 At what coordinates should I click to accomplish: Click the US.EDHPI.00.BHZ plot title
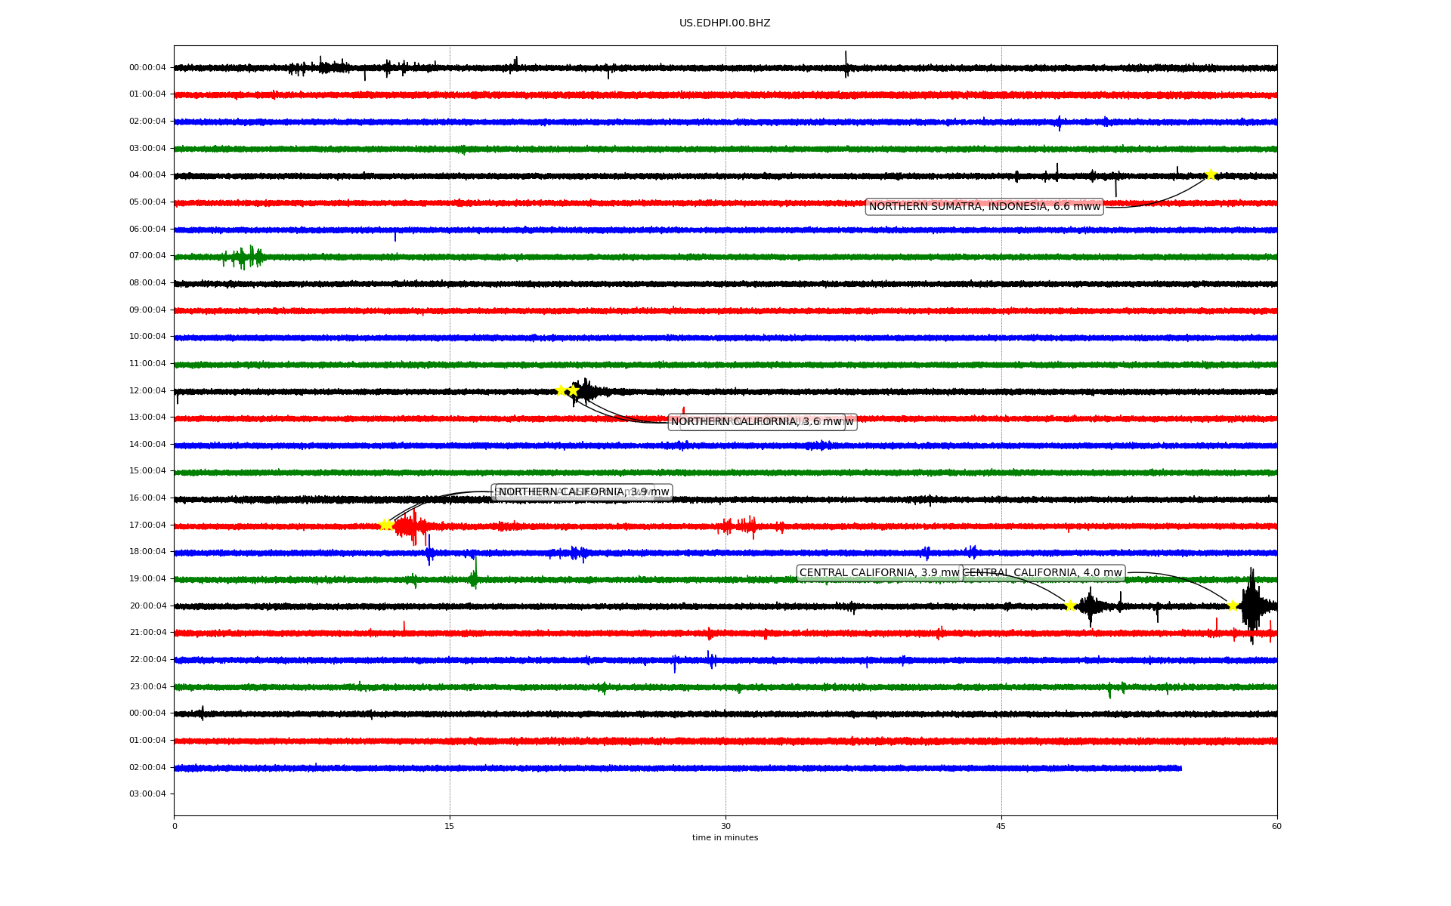(x=724, y=23)
